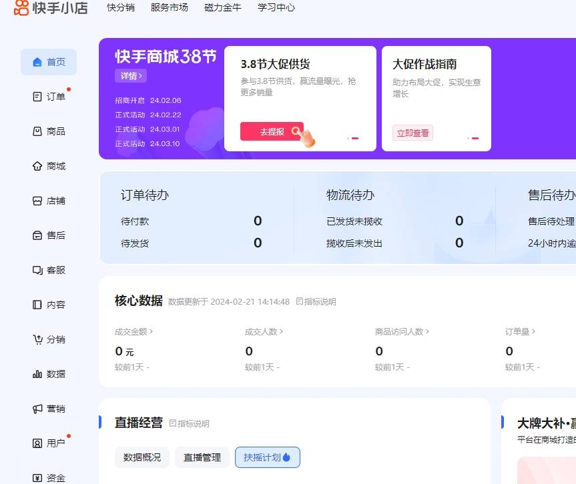
Task: Click the 物流待办 section heading
Action: coord(350,195)
